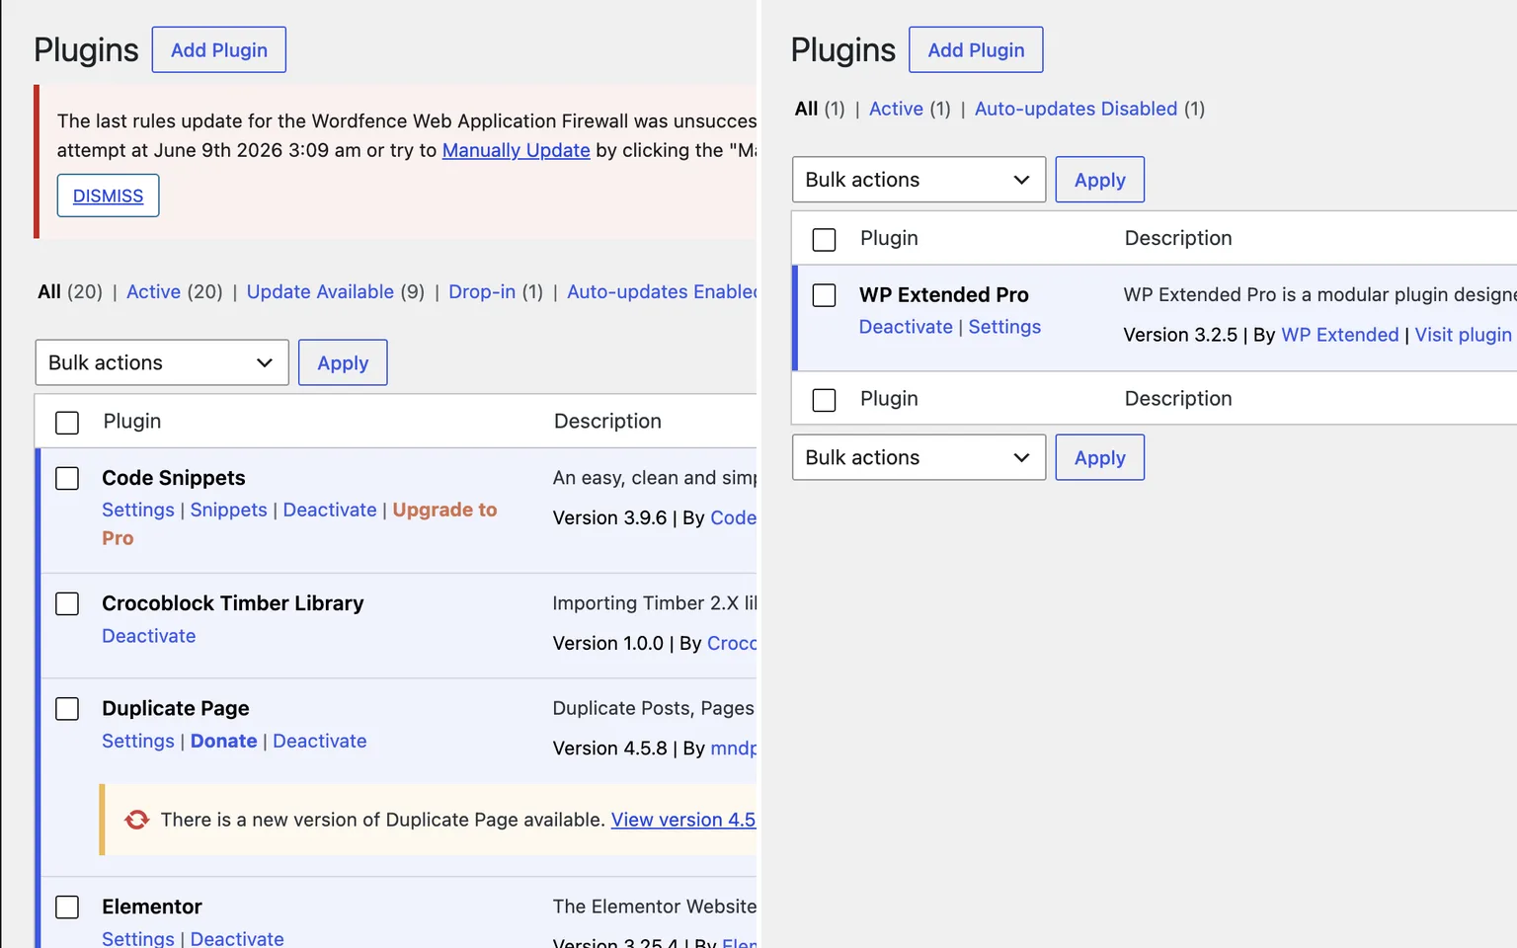1517x948 pixels.
Task: Sort by Plugin column header in left table
Action: (x=132, y=421)
